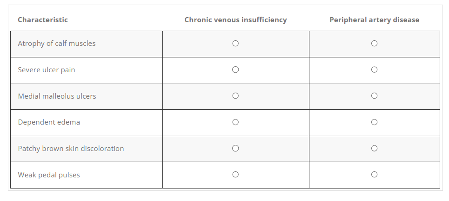Image resolution: width=449 pixels, height=201 pixels.
Task: Pick Chronic venous insufficiency for Dependent edema
Action: 235,122
